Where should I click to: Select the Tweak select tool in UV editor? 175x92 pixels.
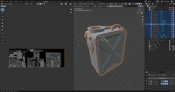tap(3, 10)
